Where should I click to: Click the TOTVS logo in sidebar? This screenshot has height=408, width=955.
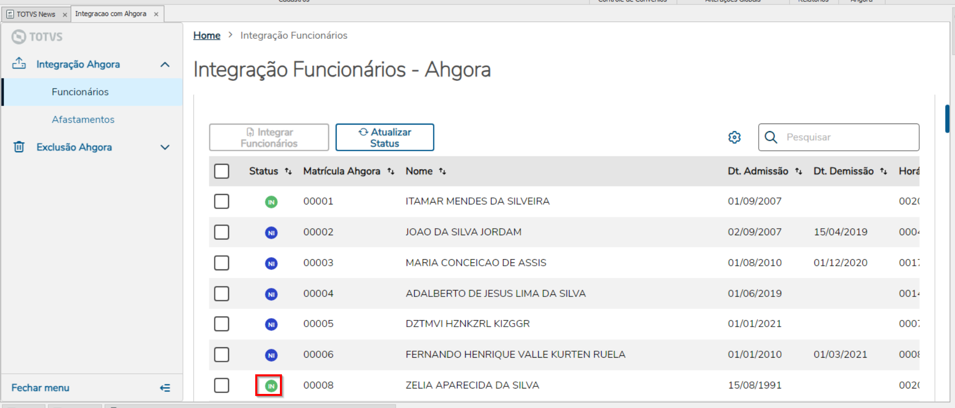click(37, 37)
